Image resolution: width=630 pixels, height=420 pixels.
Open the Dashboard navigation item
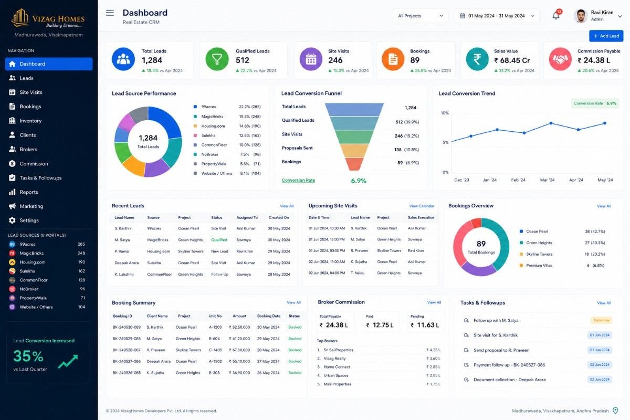[x=49, y=64]
